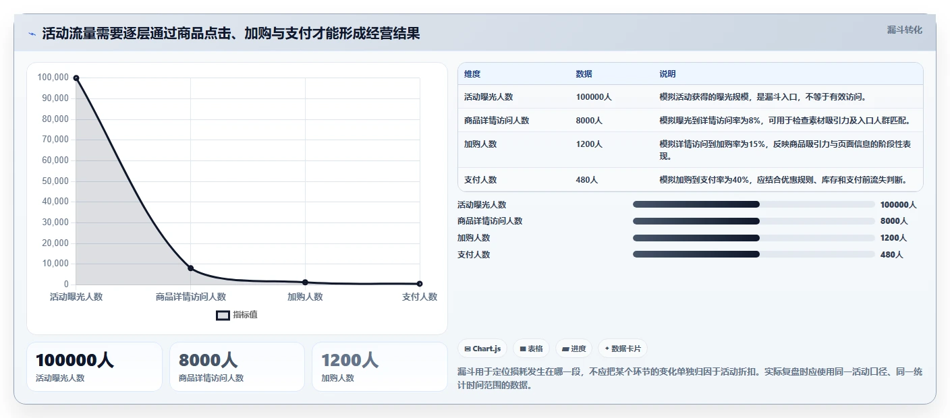Click the 漏斗转化 label in header
This screenshot has width=950, height=418.
pyautogui.click(x=904, y=30)
